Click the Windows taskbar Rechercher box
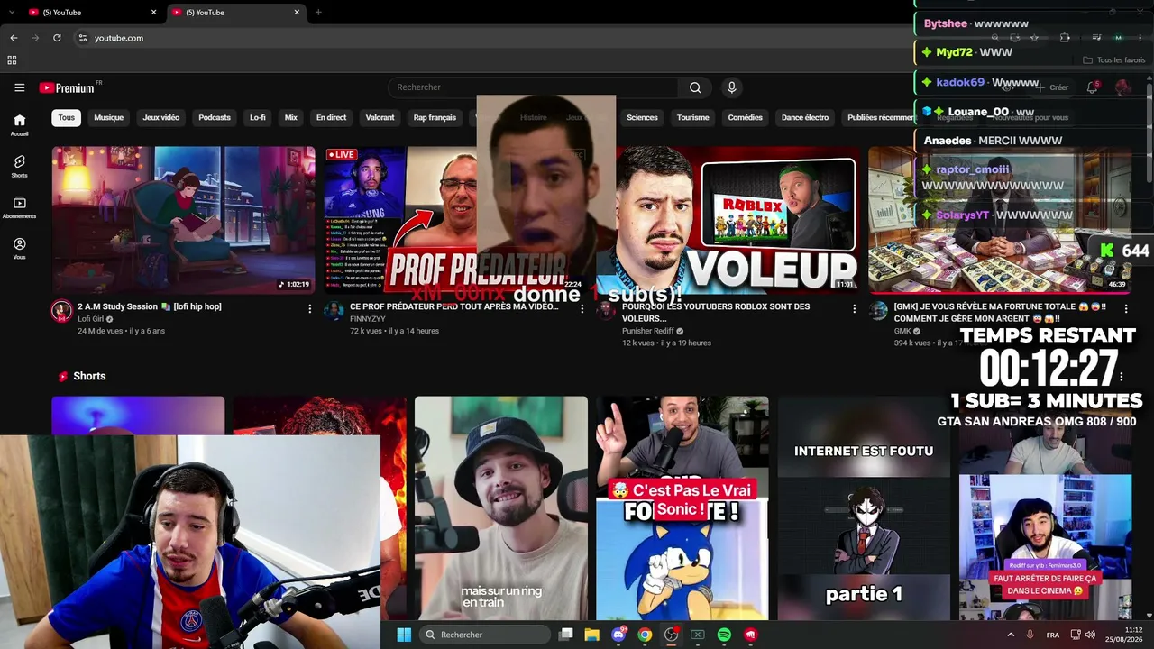 (486, 635)
